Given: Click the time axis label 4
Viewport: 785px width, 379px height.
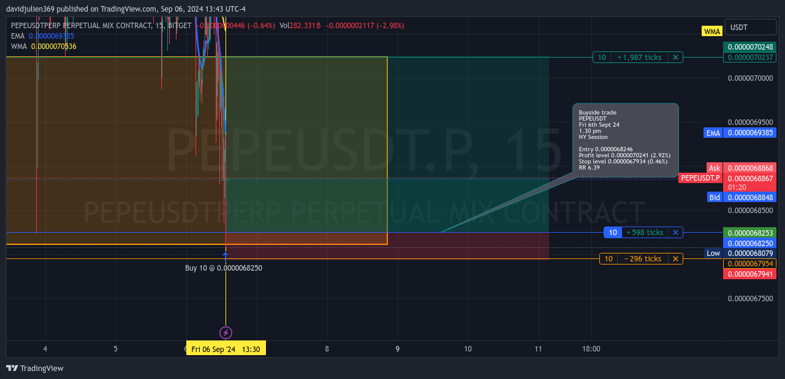Looking at the screenshot, I should point(45,349).
